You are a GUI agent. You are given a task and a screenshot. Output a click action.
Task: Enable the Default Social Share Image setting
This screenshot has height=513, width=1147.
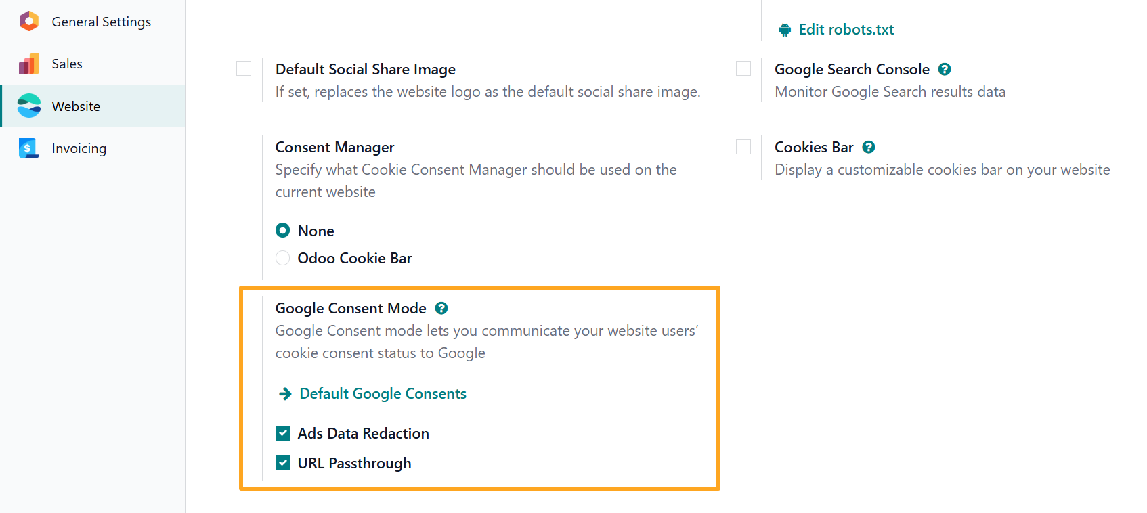[x=244, y=68]
